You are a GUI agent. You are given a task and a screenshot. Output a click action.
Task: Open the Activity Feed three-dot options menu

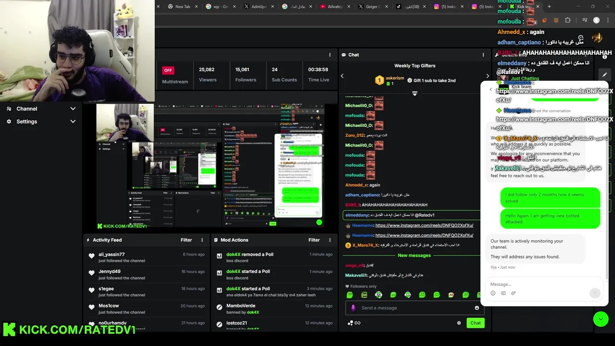point(202,240)
